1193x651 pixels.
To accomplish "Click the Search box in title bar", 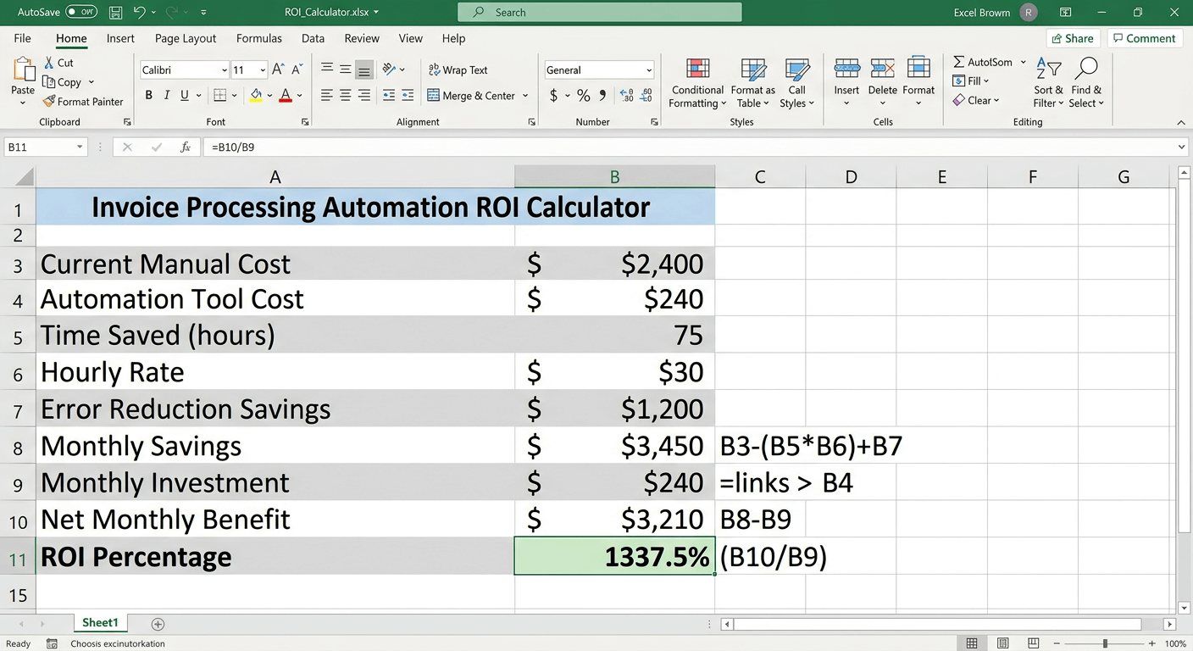I will (x=600, y=13).
